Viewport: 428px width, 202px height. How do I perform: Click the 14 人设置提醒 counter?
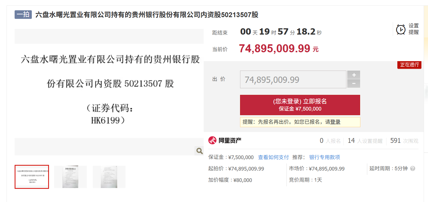365,141
